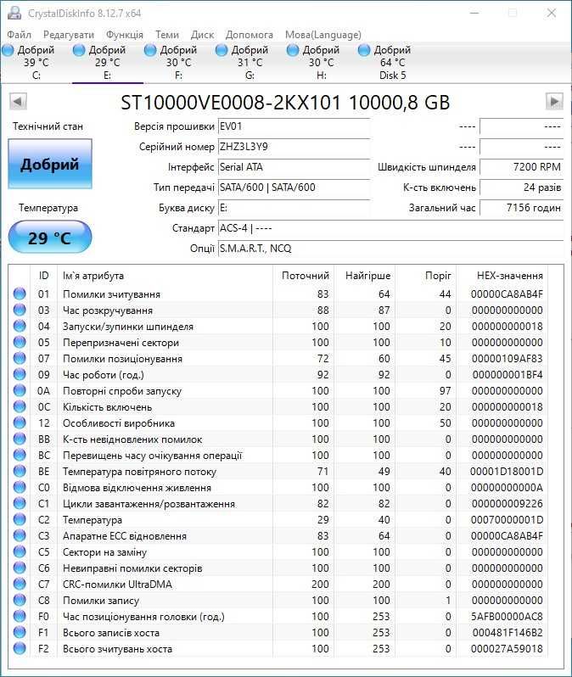Click status icon for C6 Невиправні помилки секторів

click(20, 568)
